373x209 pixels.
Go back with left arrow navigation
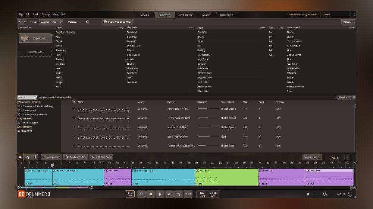click(x=20, y=22)
